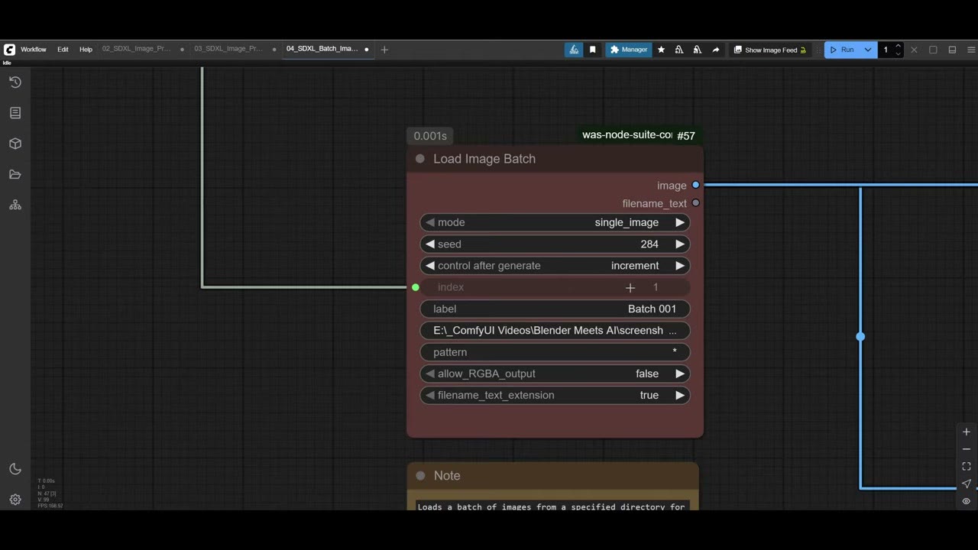Open the model library cube icon

pos(15,144)
